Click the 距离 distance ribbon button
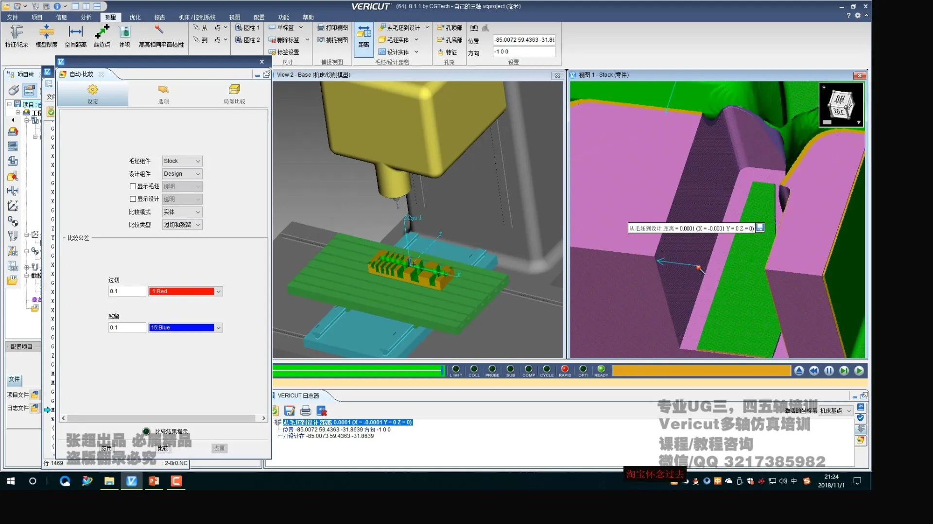933x524 pixels. pyautogui.click(x=363, y=37)
